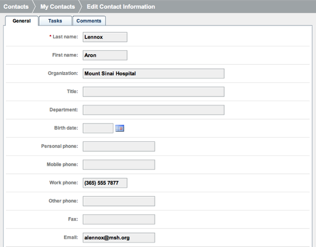
Task: Click the Last name field containing Lennox
Action: [x=105, y=37]
